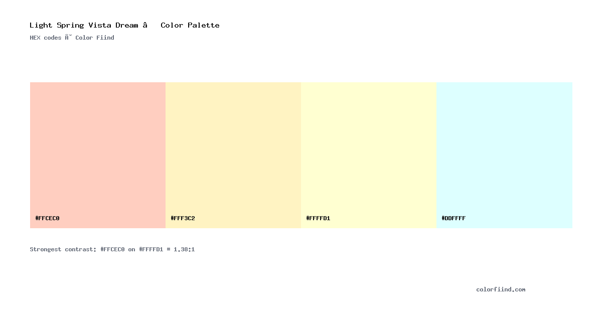
Task: Click Color Fiind in the subtitle
Action: pos(95,38)
